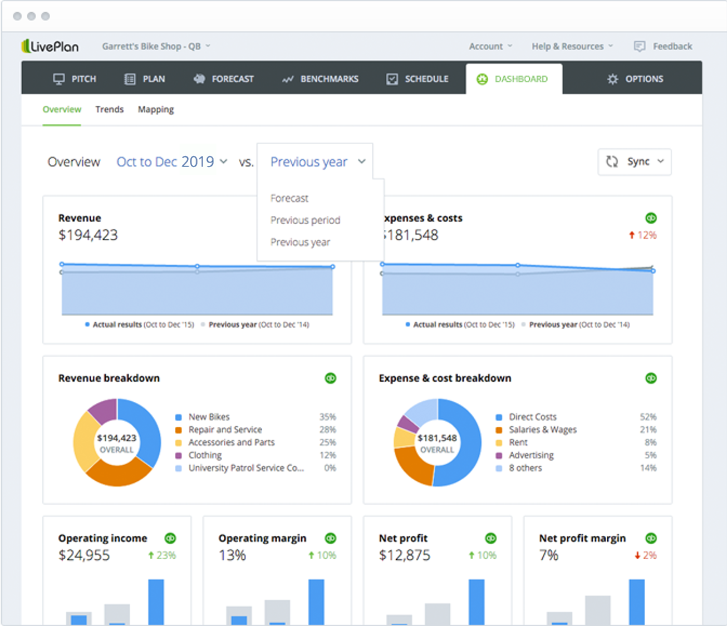The image size is (727, 626).
Task: Collapse the Previous year comparison dropdown
Action: (318, 162)
